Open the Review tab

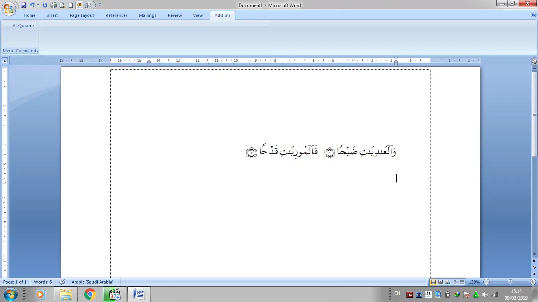click(175, 15)
